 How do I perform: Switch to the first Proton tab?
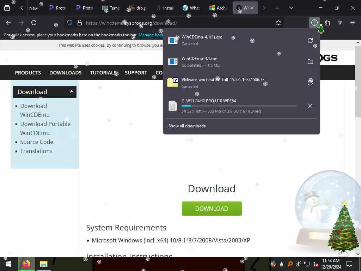pyautogui.click(x=57, y=8)
